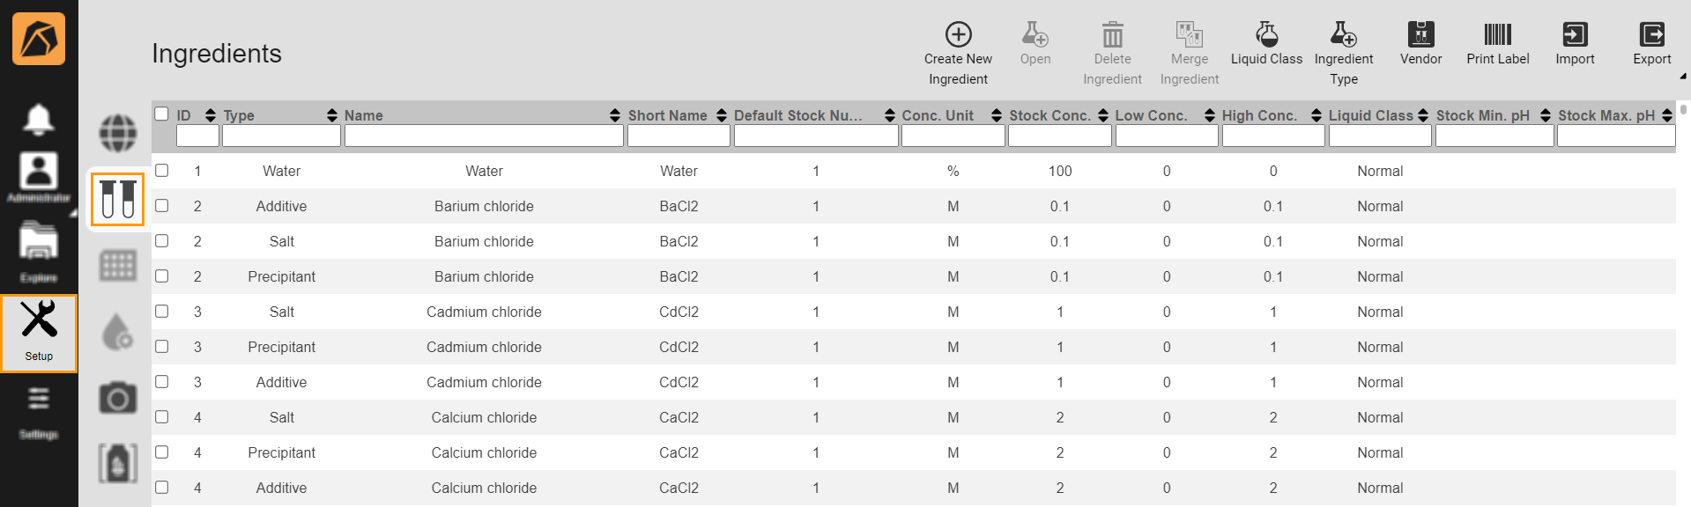Open the Settings sliders icon

pyautogui.click(x=38, y=399)
